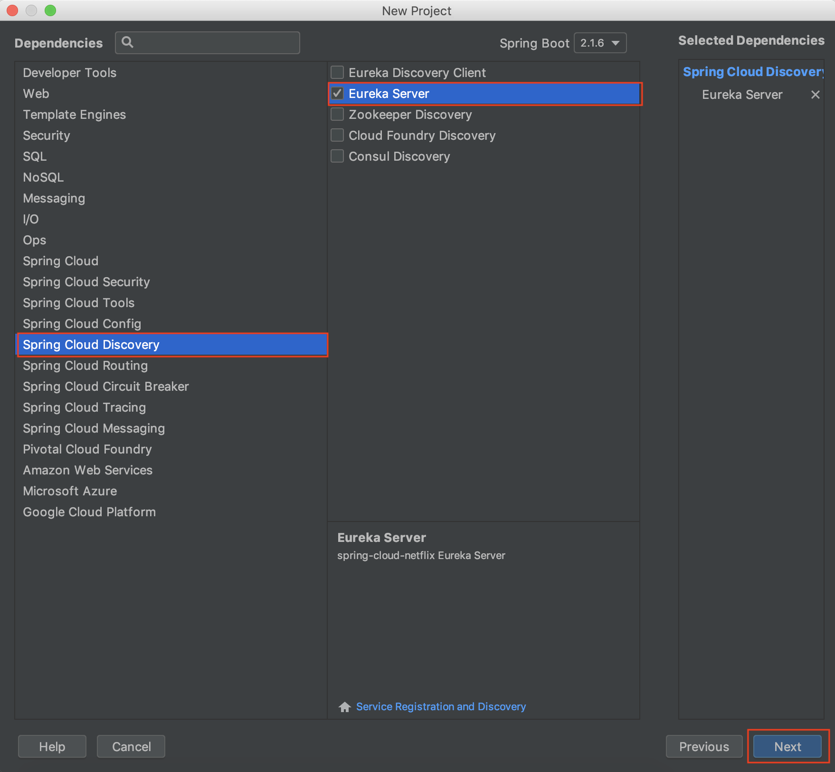835x772 pixels.
Task: Open Pivotal Cloud Foundry category
Action: pyautogui.click(x=172, y=449)
